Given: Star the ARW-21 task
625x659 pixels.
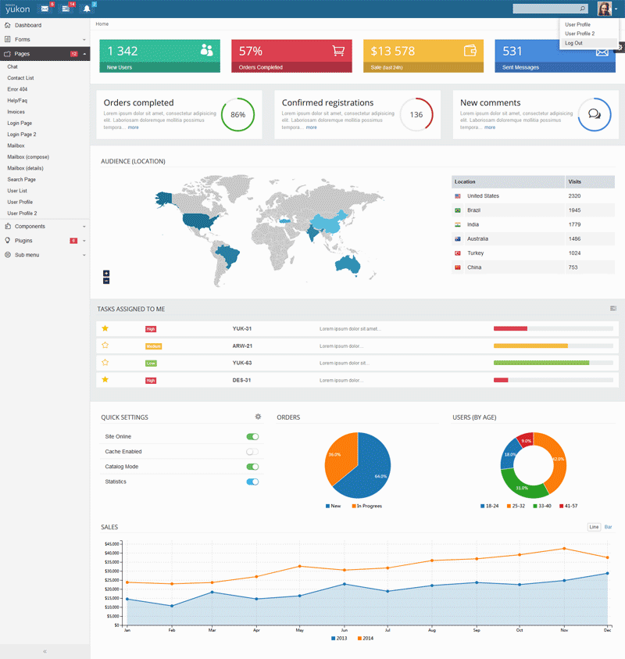Looking at the screenshot, I should point(105,346).
